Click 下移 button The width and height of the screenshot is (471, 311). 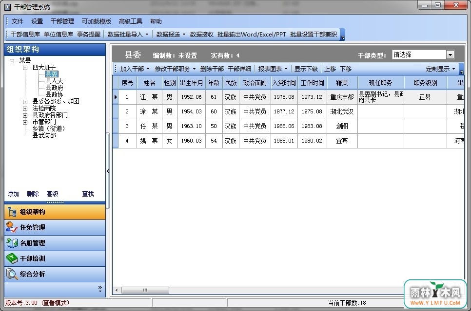click(x=346, y=69)
